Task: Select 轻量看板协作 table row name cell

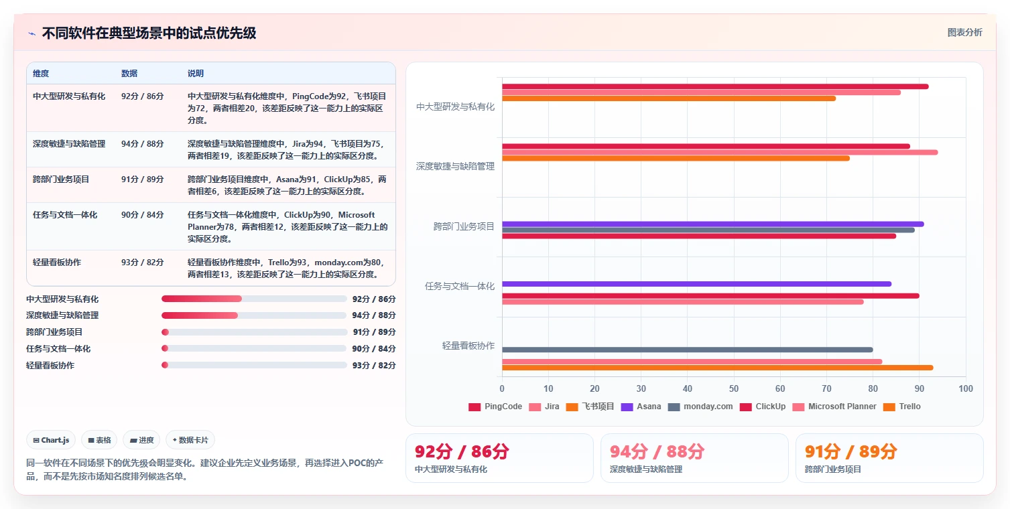Action: [57, 263]
